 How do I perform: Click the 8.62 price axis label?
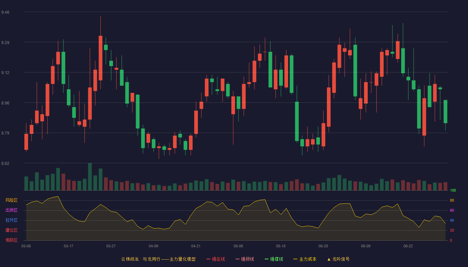(x=5, y=164)
